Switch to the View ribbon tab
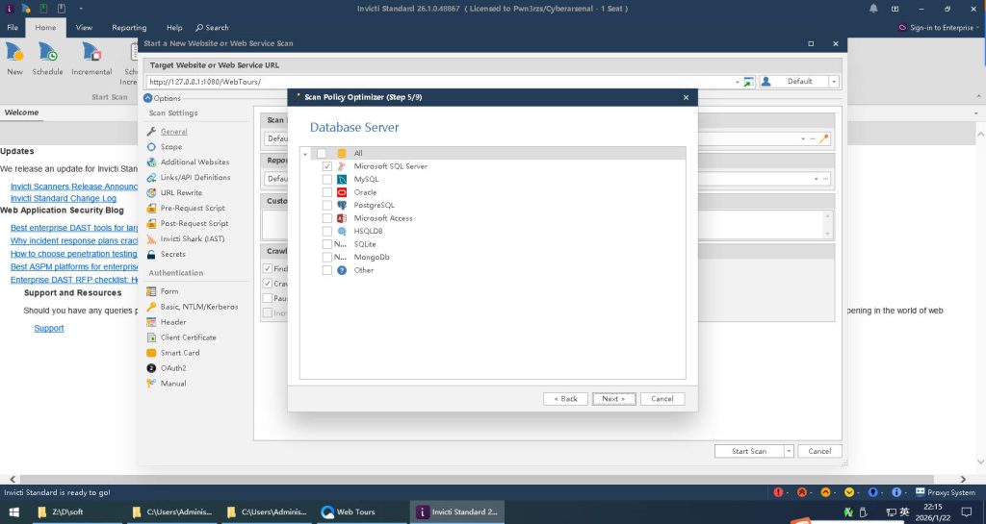986x524 pixels. [84, 28]
